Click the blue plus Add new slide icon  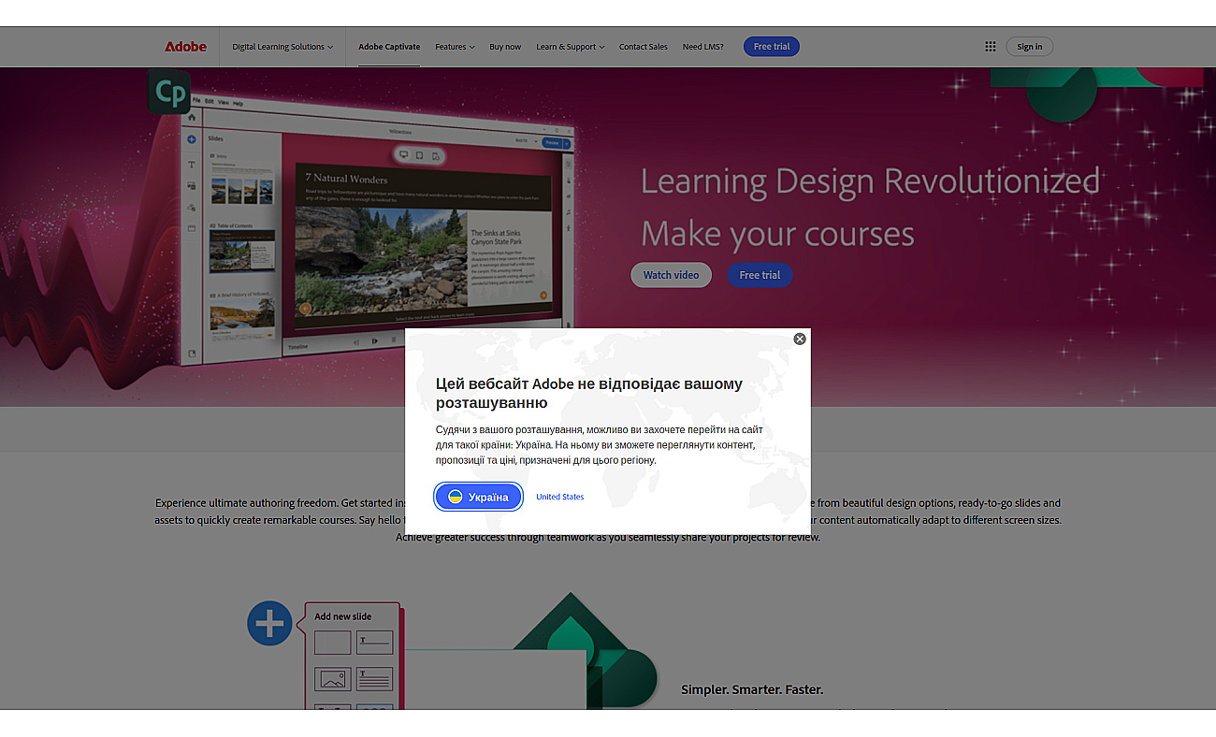[x=269, y=623]
